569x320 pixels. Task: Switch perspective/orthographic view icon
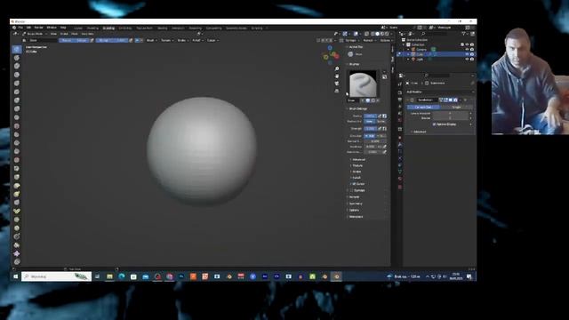pyautogui.click(x=337, y=91)
